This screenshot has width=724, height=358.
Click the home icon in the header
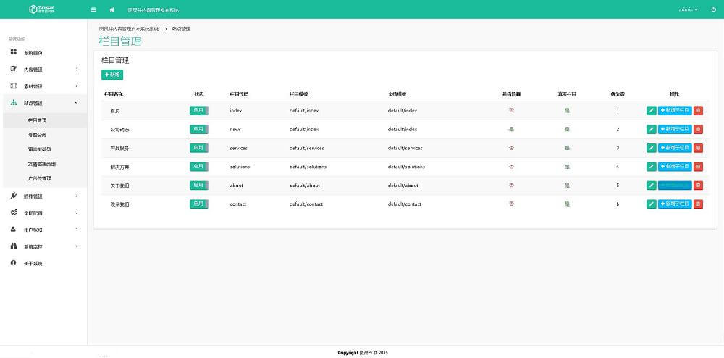111,9
